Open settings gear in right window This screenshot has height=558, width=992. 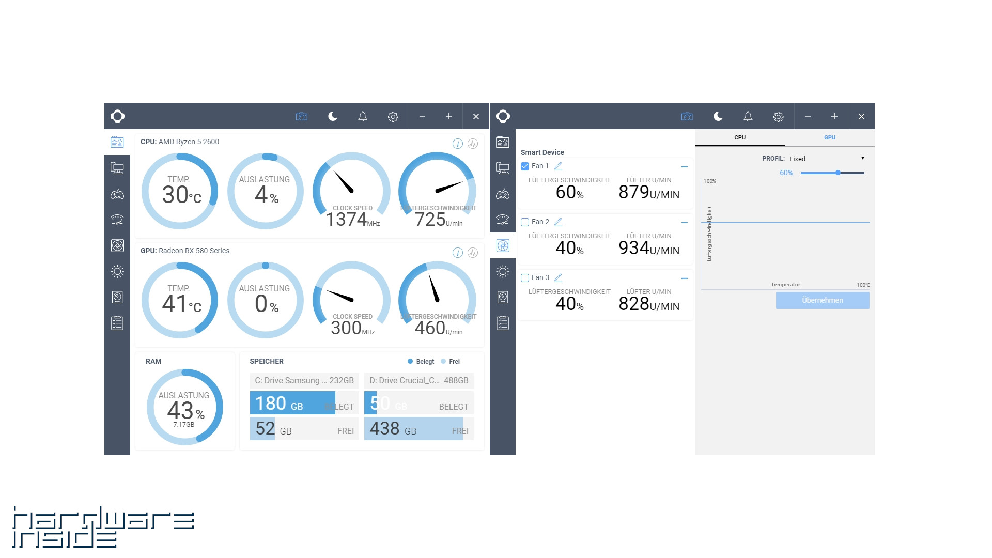[x=779, y=117]
